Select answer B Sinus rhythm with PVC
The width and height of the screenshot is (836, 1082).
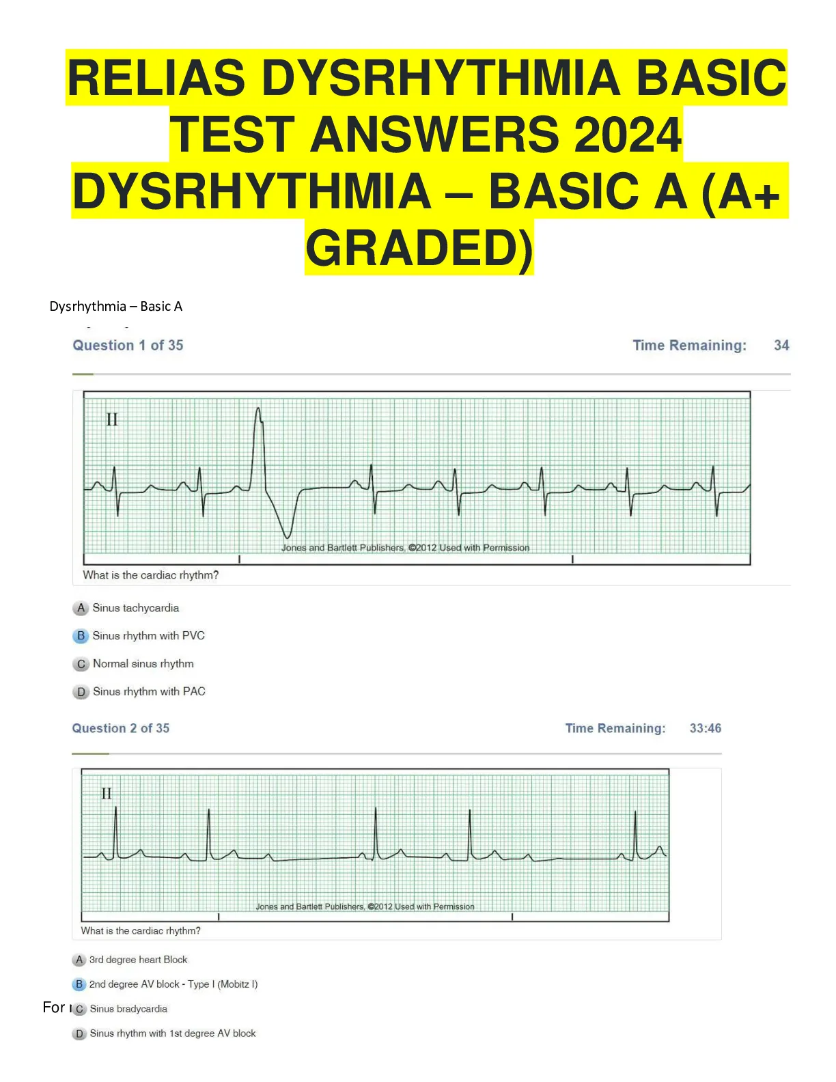pyautogui.click(x=139, y=636)
